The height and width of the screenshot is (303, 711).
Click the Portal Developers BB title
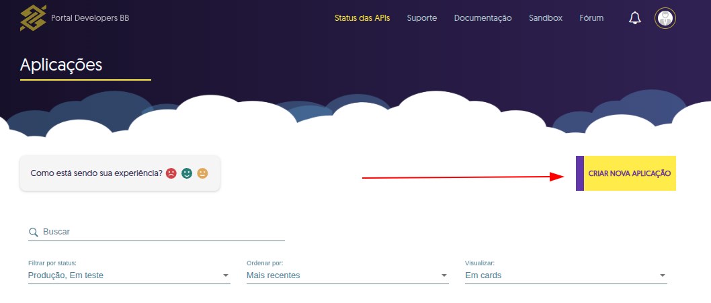pyautogui.click(x=90, y=18)
